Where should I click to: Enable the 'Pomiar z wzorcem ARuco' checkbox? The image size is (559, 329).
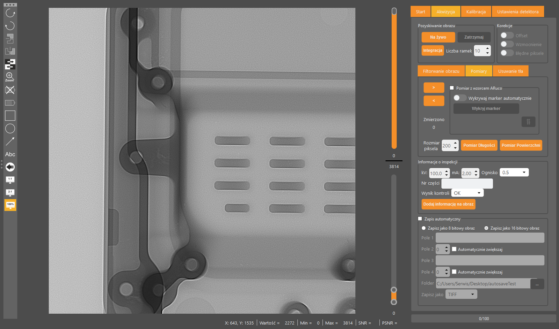[x=452, y=88]
